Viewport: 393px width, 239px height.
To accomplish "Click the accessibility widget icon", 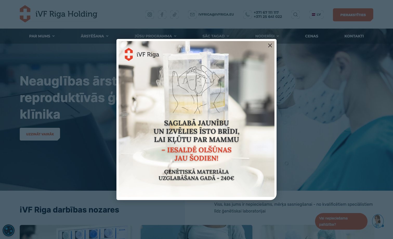I will pyautogui.click(x=9, y=230).
